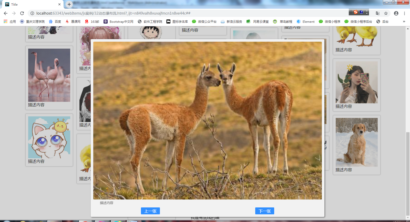Click the 下一张 next image button

[x=265, y=211]
